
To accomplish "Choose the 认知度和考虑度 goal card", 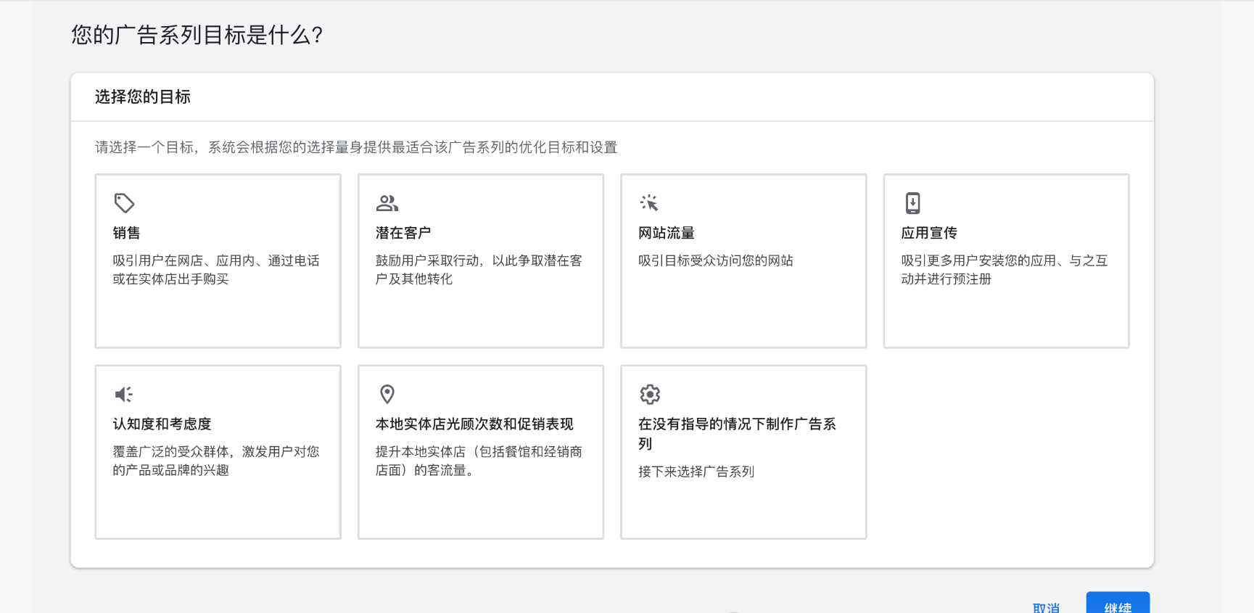I will [x=218, y=452].
